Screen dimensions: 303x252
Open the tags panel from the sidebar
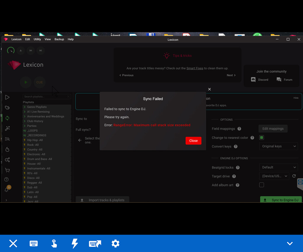coord(7,108)
